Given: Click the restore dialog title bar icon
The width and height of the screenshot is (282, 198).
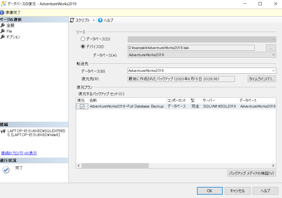Looking at the screenshot, I should click(3, 4).
